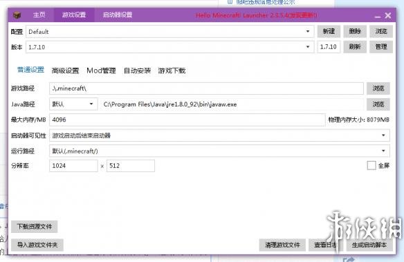Click the 导入游戏文件夹 button
The image size is (404, 262).
(37, 245)
